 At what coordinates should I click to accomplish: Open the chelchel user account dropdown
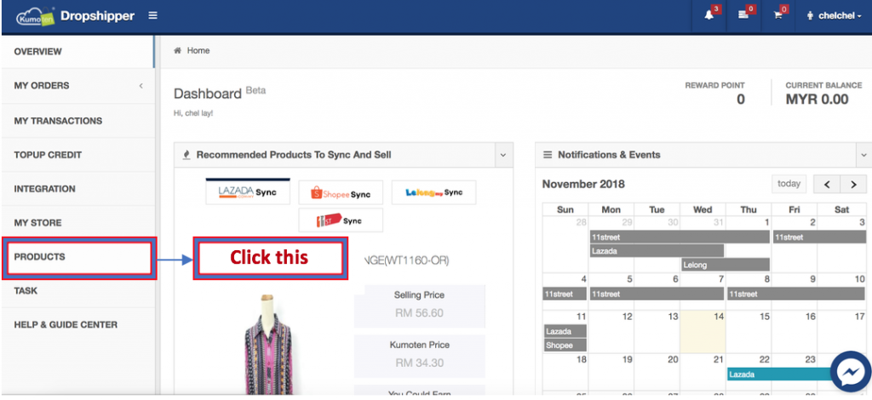tap(835, 16)
